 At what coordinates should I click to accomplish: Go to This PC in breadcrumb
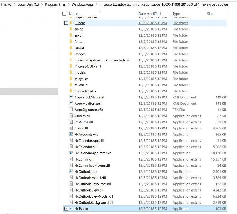6,4
